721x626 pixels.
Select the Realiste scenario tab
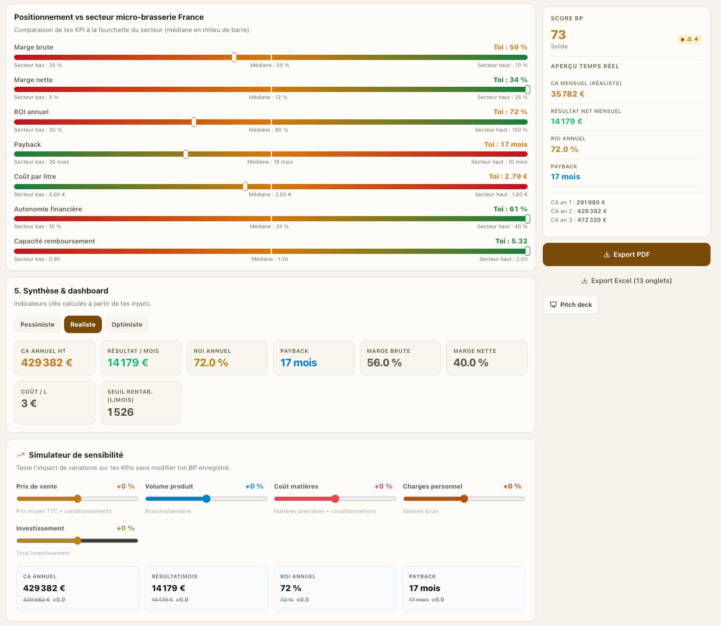tap(83, 324)
